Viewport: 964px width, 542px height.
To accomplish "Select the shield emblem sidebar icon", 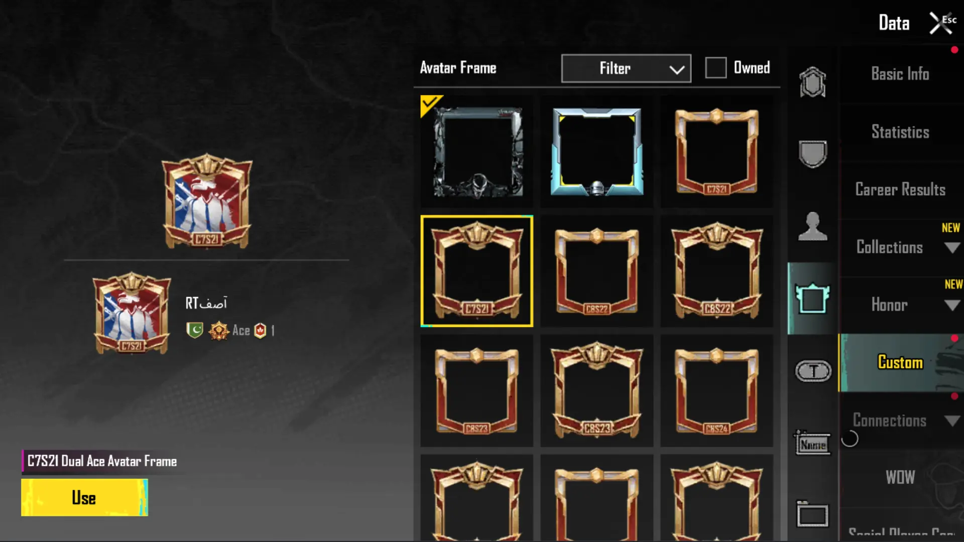I will pyautogui.click(x=812, y=154).
